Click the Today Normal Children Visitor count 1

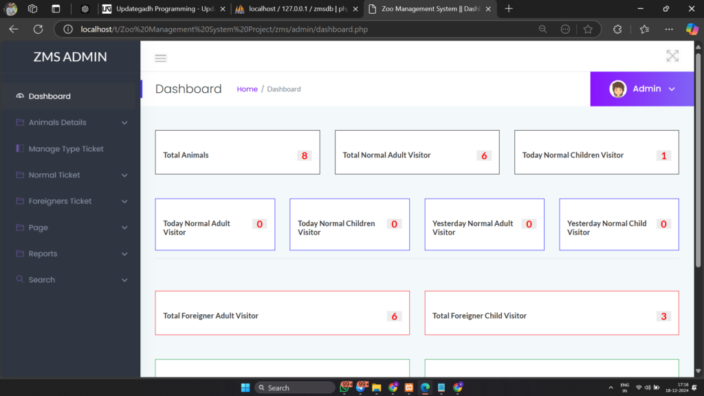663,156
